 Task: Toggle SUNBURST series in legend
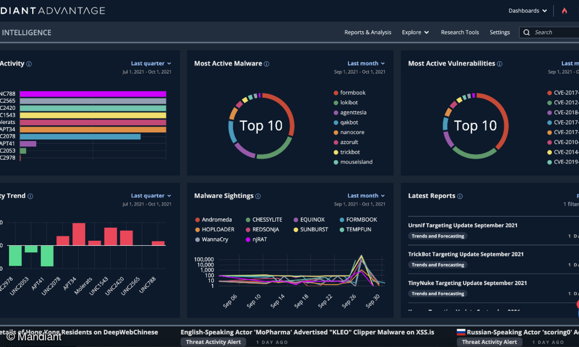point(311,229)
